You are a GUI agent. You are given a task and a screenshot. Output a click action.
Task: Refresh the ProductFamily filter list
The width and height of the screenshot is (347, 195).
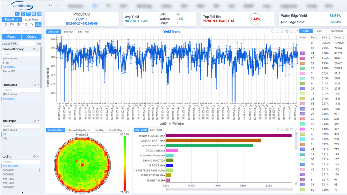[34, 49]
